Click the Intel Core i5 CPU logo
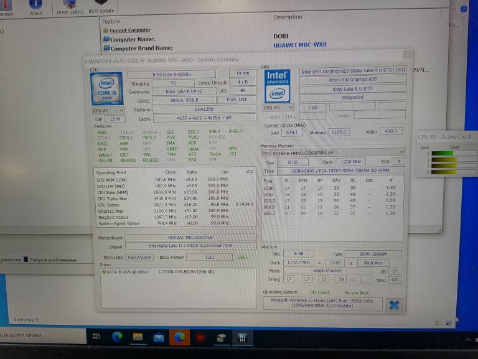The height and width of the screenshot is (359, 478). point(106,89)
